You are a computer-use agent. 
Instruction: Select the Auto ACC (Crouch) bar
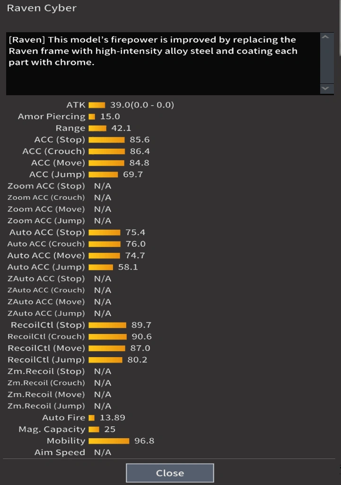[x=105, y=244]
